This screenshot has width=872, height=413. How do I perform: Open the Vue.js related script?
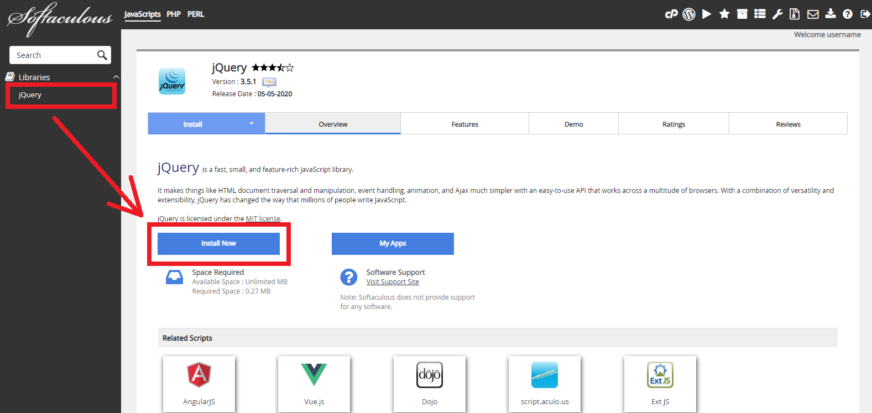tap(314, 384)
